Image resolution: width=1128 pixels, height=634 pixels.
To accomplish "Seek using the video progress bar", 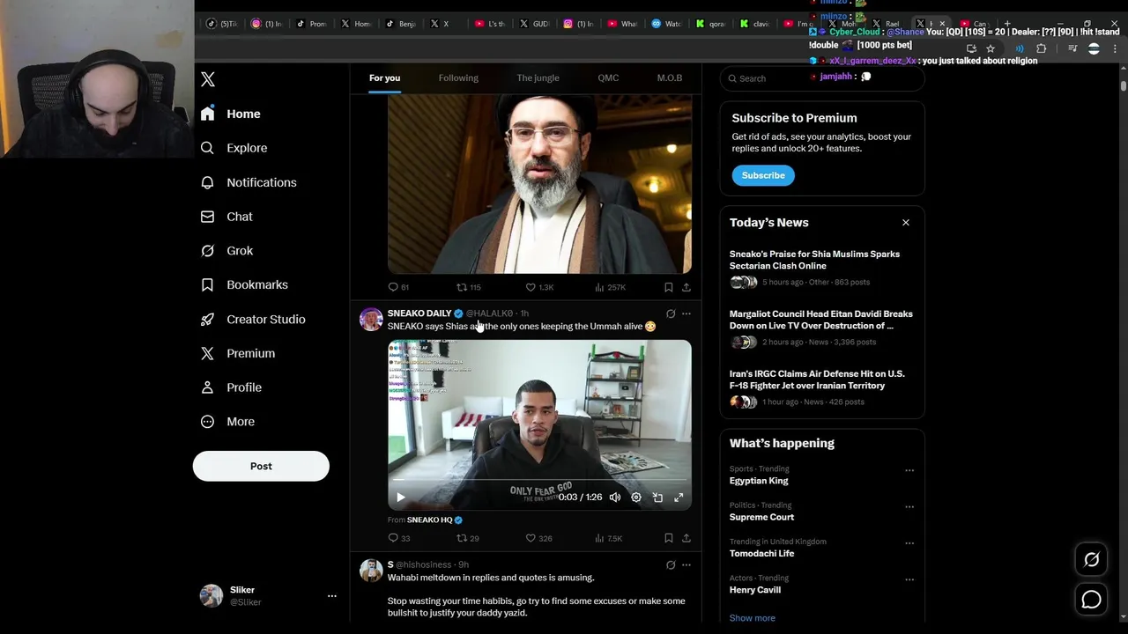I will tap(539, 481).
